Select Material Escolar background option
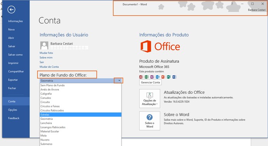The height and width of the screenshot is (146, 268). [x=81, y=131]
